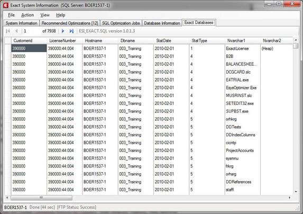Select the EsysOptimizer.Exe cell
The width and height of the screenshot is (303, 214).
point(242,87)
